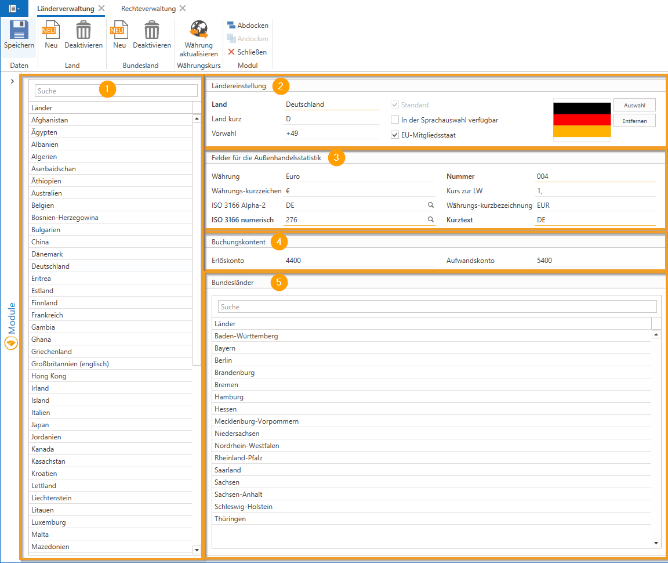Viewport: 668px width, 563px height.
Task: Click the Entfernen flag button
Action: [x=634, y=120]
